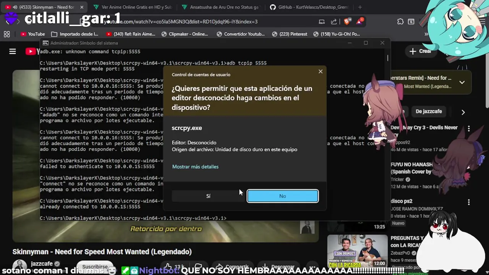
Task: Close the Control de cuentas de usuario dialog
Action: pos(321,71)
